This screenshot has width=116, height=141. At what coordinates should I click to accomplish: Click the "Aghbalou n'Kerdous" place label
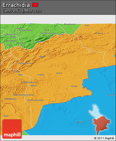click(x=26, y=64)
